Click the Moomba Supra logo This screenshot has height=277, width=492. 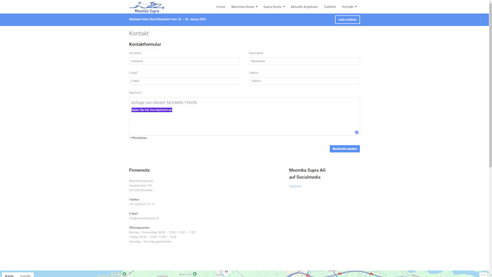click(x=147, y=7)
